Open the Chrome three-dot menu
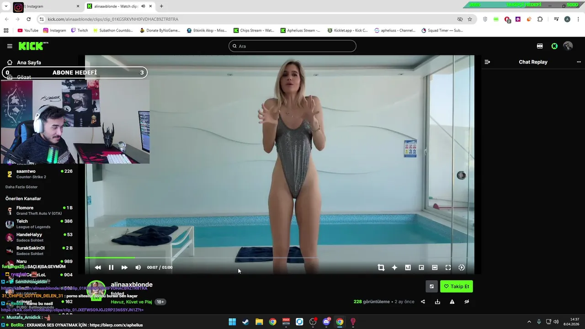 coord(579,19)
